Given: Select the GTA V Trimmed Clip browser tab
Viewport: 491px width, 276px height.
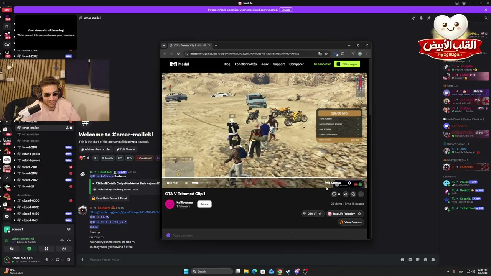Looking at the screenshot, I should pos(190,46).
